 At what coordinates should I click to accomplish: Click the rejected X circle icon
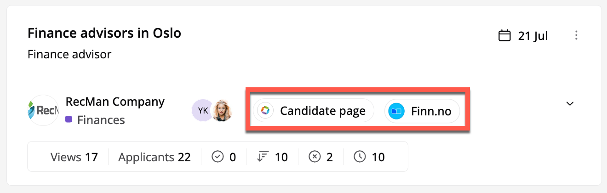pyautogui.click(x=315, y=157)
